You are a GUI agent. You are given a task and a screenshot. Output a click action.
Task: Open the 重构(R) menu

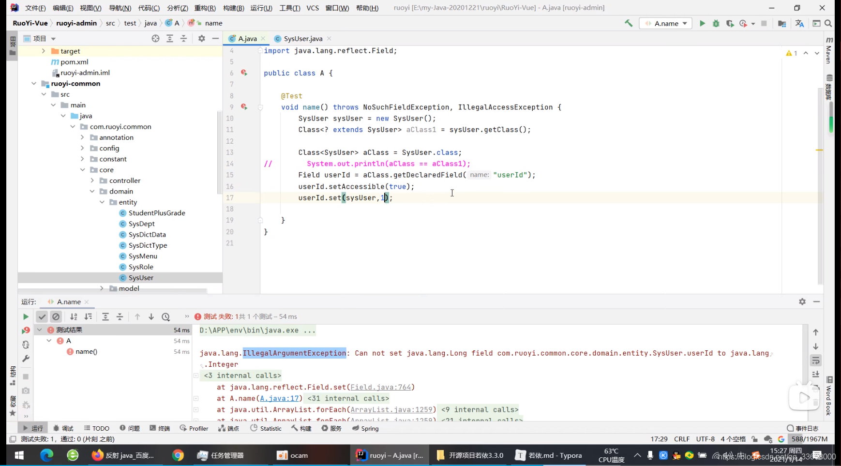pyautogui.click(x=205, y=8)
